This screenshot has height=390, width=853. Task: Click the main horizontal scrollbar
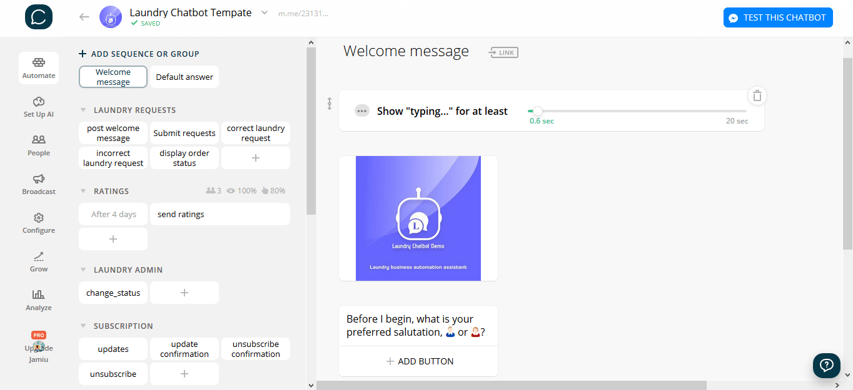pyautogui.click(x=512, y=385)
